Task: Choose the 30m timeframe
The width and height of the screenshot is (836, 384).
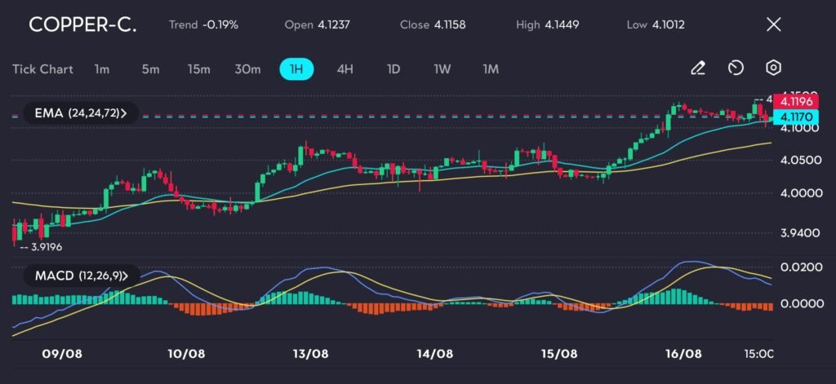Action: click(247, 69)
